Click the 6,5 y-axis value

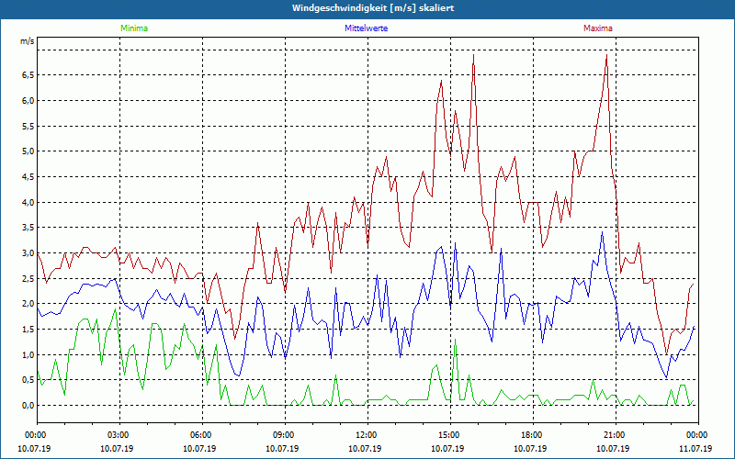coord(28,75)
